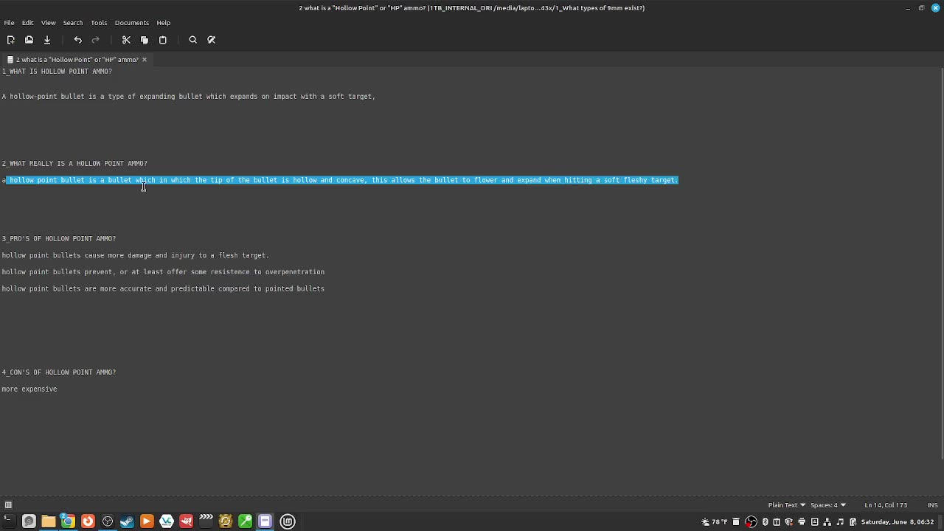Open OBS Studio from the taskbar
This screenshot has height=531, width=944.
pos(108,521)
